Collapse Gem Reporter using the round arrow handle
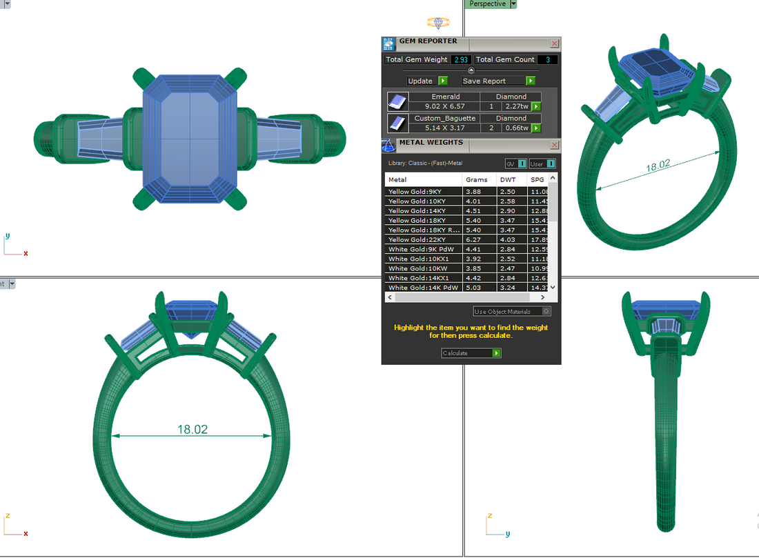The image size is (759, 558). 471,70
